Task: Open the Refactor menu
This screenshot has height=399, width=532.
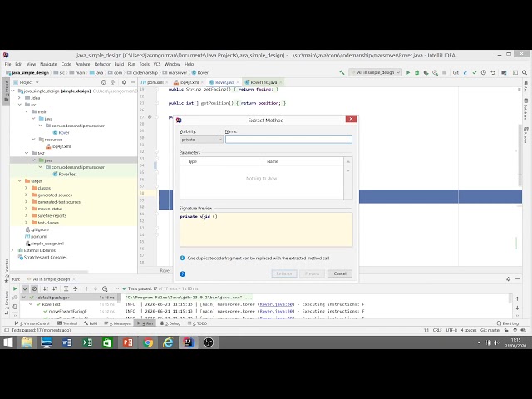Action: coord(102,64)
